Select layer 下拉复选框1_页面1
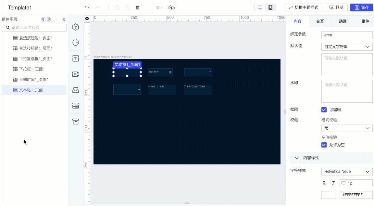Viewport: 374px width, 206px height. point(34,59)
